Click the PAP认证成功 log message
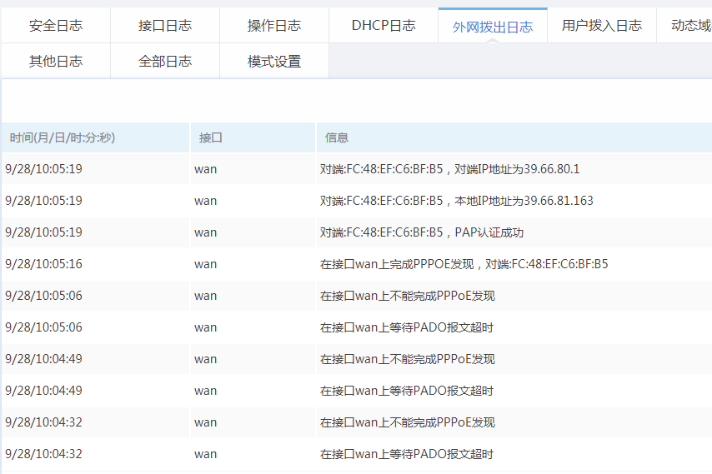712x474 pixels. [422, 232]
